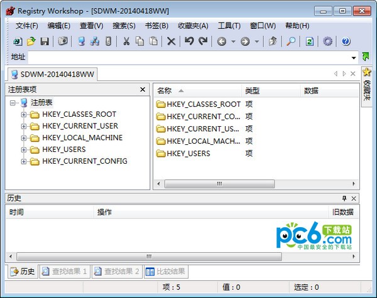This screenshot has width=377, height=298.
Task: Pin the 历史 panel with pushpin icon
Action: 344,198
